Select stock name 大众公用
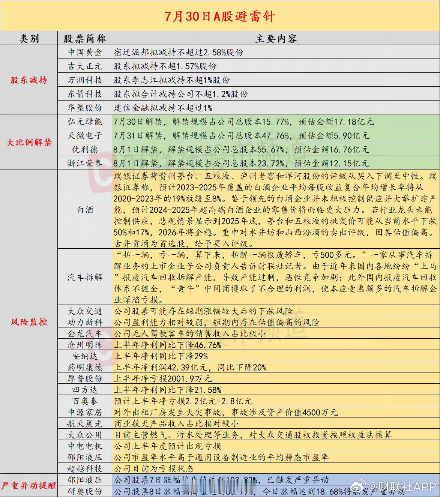 coord(85,435)
